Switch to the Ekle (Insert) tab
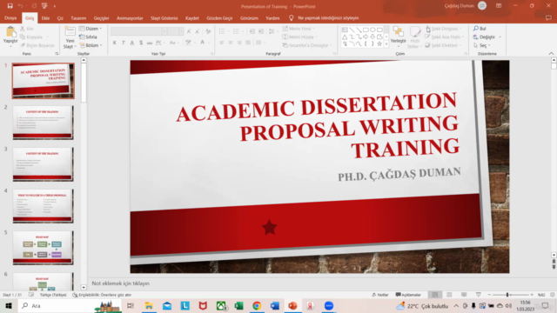This screenshot has width=557, height=313. [45, 17]
